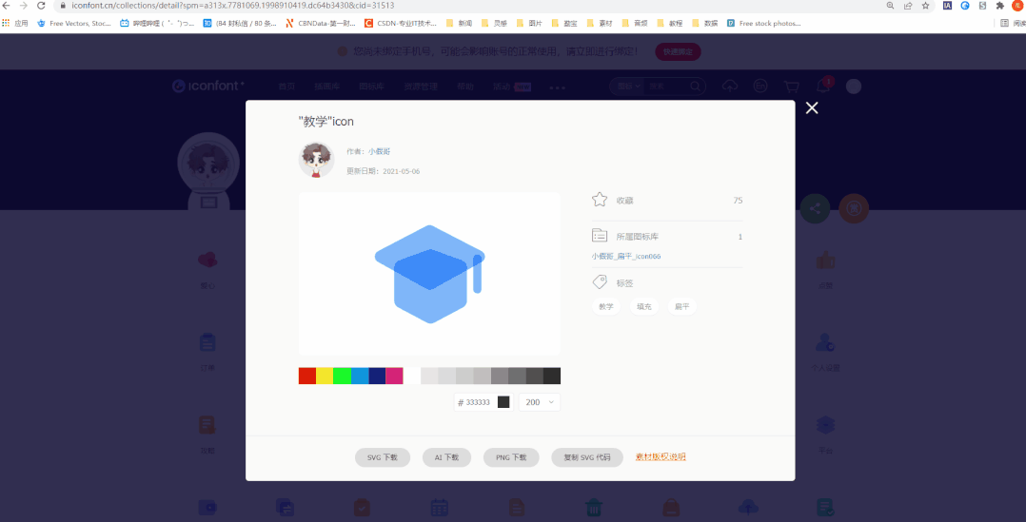The height and width of the screenshot is (522, 1026).
Task: Click the header search magnifier icon
Action: tap(696, 87)
